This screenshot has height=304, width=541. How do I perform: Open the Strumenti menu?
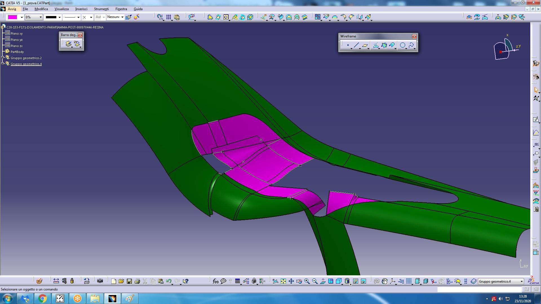101,9
